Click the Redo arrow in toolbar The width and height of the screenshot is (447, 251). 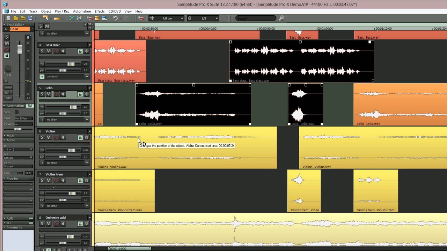click(126, 18)
